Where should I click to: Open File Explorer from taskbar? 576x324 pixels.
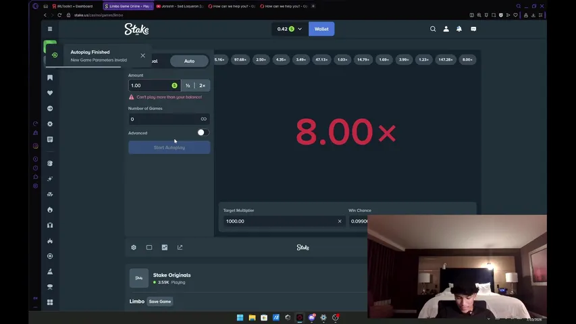click(252, 318)
